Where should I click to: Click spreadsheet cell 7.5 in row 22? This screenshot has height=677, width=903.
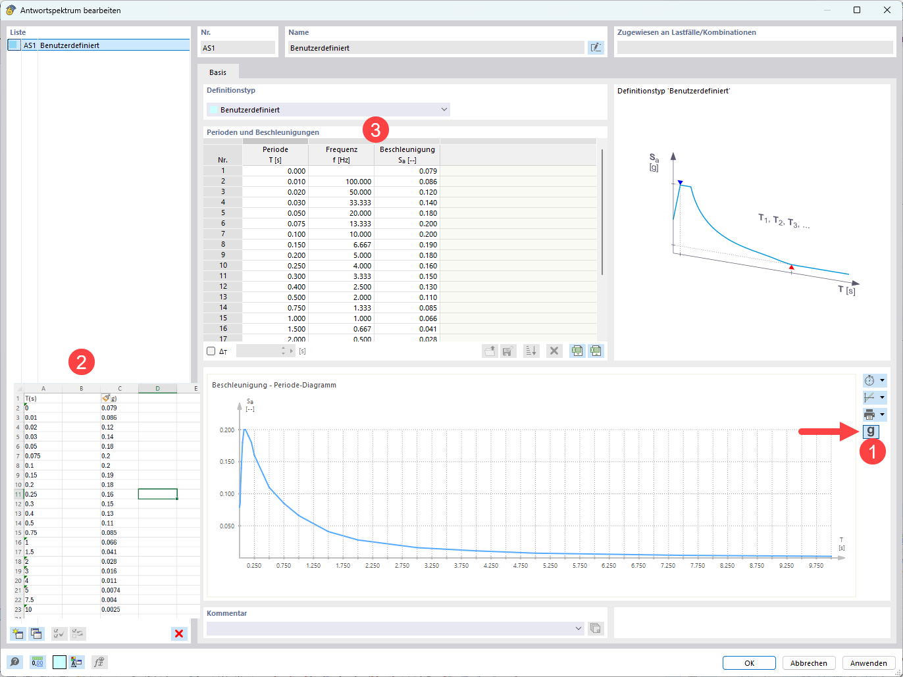(x=43, y=600)
